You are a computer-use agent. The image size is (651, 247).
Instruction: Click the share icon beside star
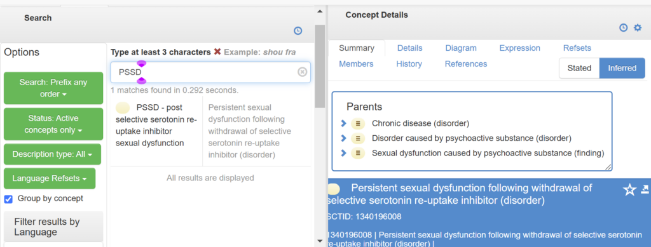click(x=645, y=189)
